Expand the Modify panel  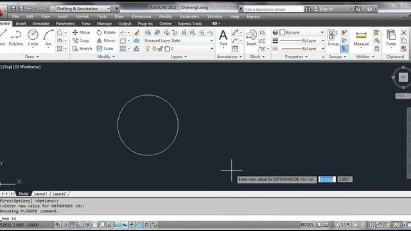(106, 56)
